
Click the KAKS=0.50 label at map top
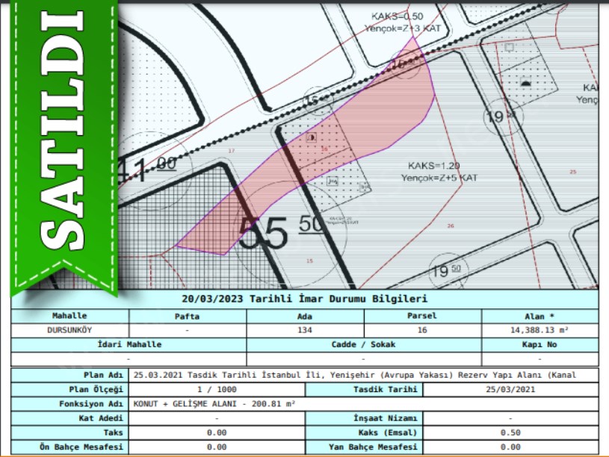[x=396, y=16]
